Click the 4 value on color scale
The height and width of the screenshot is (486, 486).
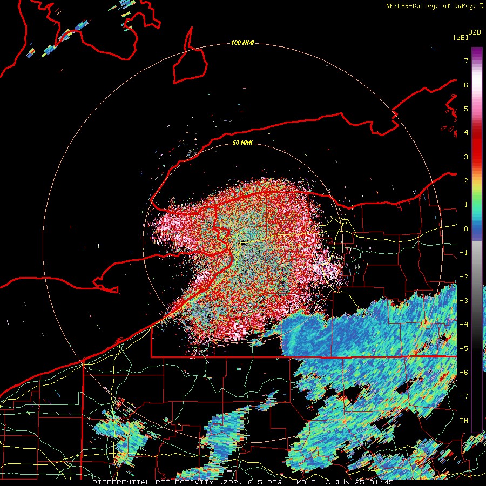[466, 133]
